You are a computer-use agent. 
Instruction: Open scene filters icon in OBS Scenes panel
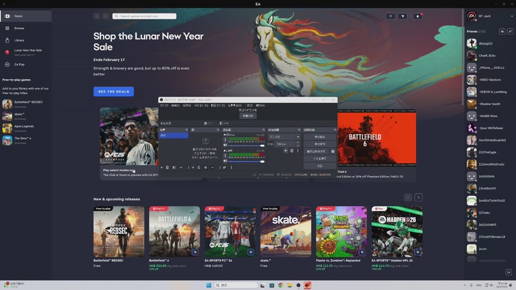pyautogui.click(x=174, y=168)
